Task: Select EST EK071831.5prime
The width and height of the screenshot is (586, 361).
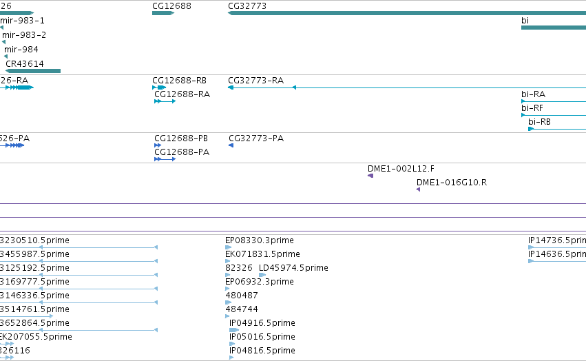Action: [228, 261]
